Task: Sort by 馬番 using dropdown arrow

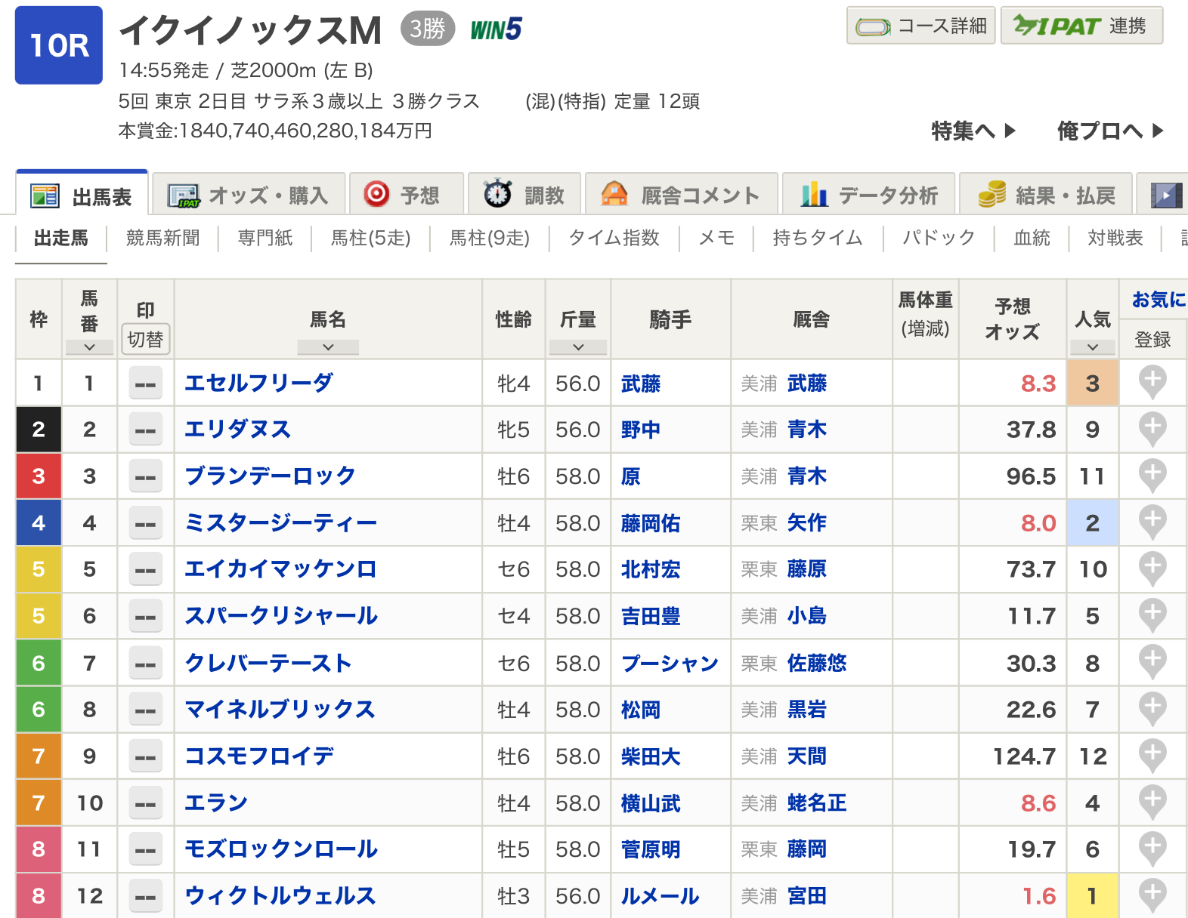Action: coord(89,347)
